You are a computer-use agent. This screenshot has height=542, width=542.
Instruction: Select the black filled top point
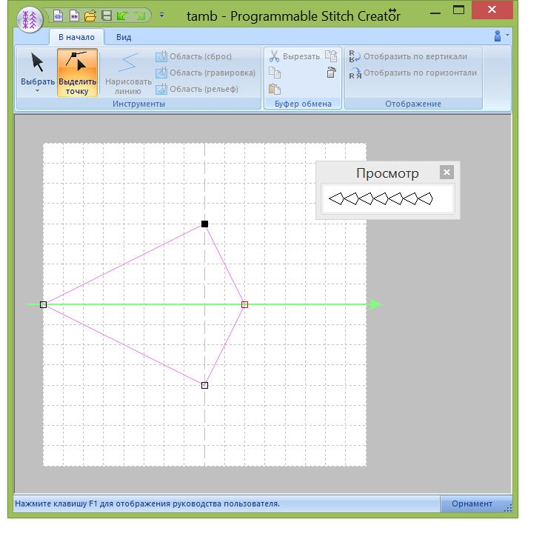pos(204,224)
